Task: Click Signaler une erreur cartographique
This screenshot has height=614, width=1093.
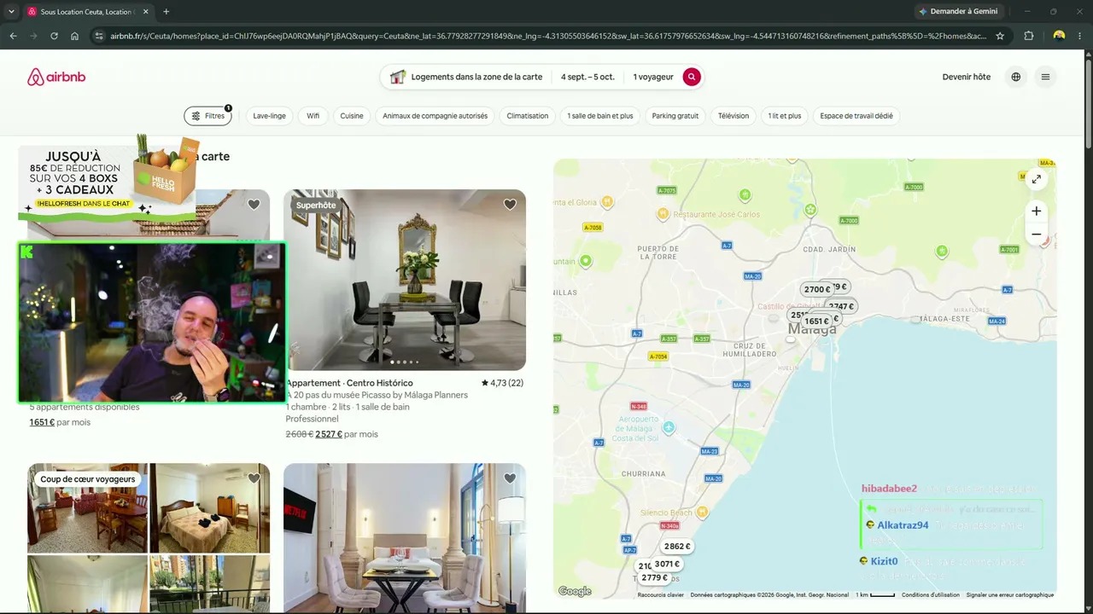Action: [x=1010, y=594]
